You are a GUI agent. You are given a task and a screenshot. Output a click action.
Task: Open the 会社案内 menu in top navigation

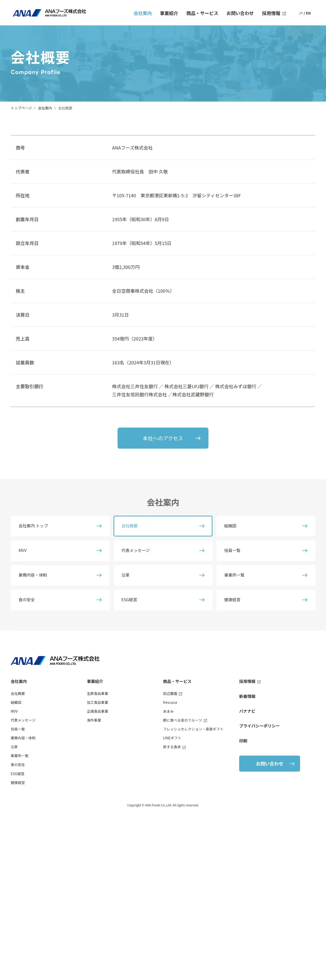(142, 13)
